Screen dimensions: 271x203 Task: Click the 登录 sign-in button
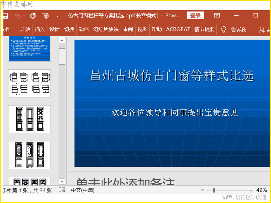(x=195, y=16)
